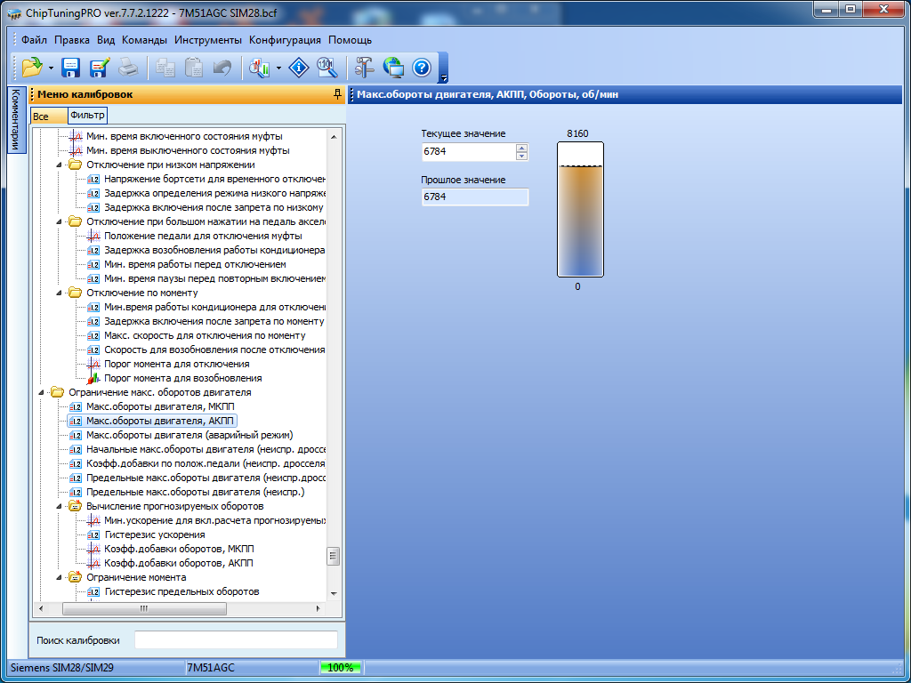The height and width of the screenshot is (683, 911).
Task: Switch to the 'Фильтр' tab
Action: (87, 115)
